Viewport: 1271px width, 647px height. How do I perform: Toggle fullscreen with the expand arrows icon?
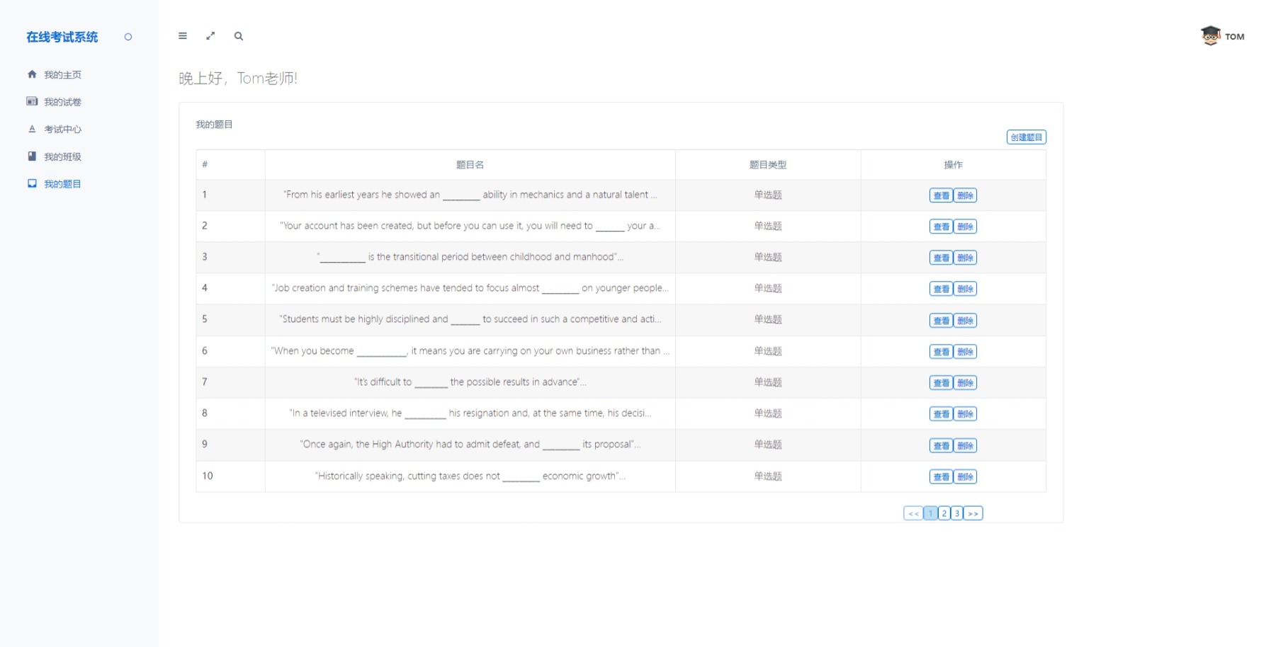click(x=210, y=36)
